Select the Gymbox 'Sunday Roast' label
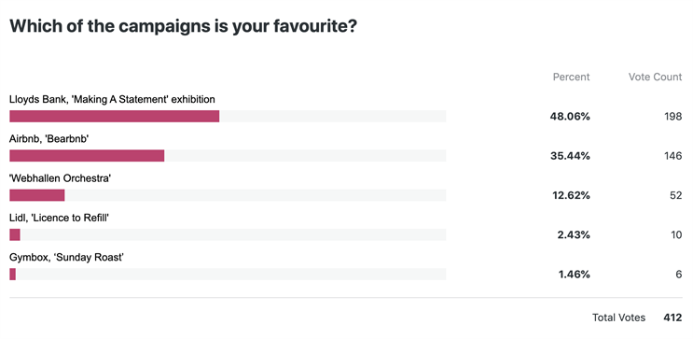Image resolution: width=693 pixels, height=339 pixels. (66, 257)
